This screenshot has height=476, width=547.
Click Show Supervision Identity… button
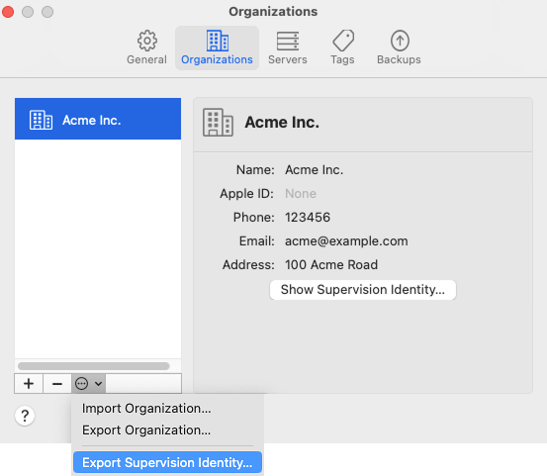coord(363,290)
